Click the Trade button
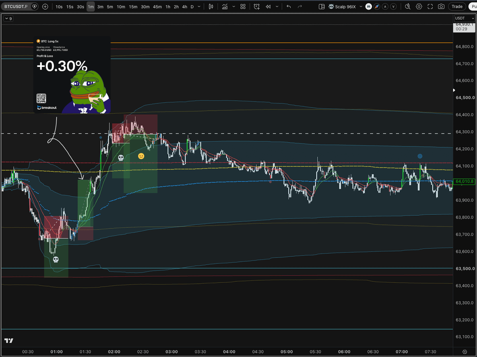Screen dimensions: 477x357 (457, 6)
